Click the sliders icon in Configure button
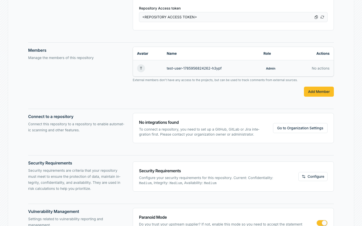Screen dimensions: 362x226 (304, 177)
